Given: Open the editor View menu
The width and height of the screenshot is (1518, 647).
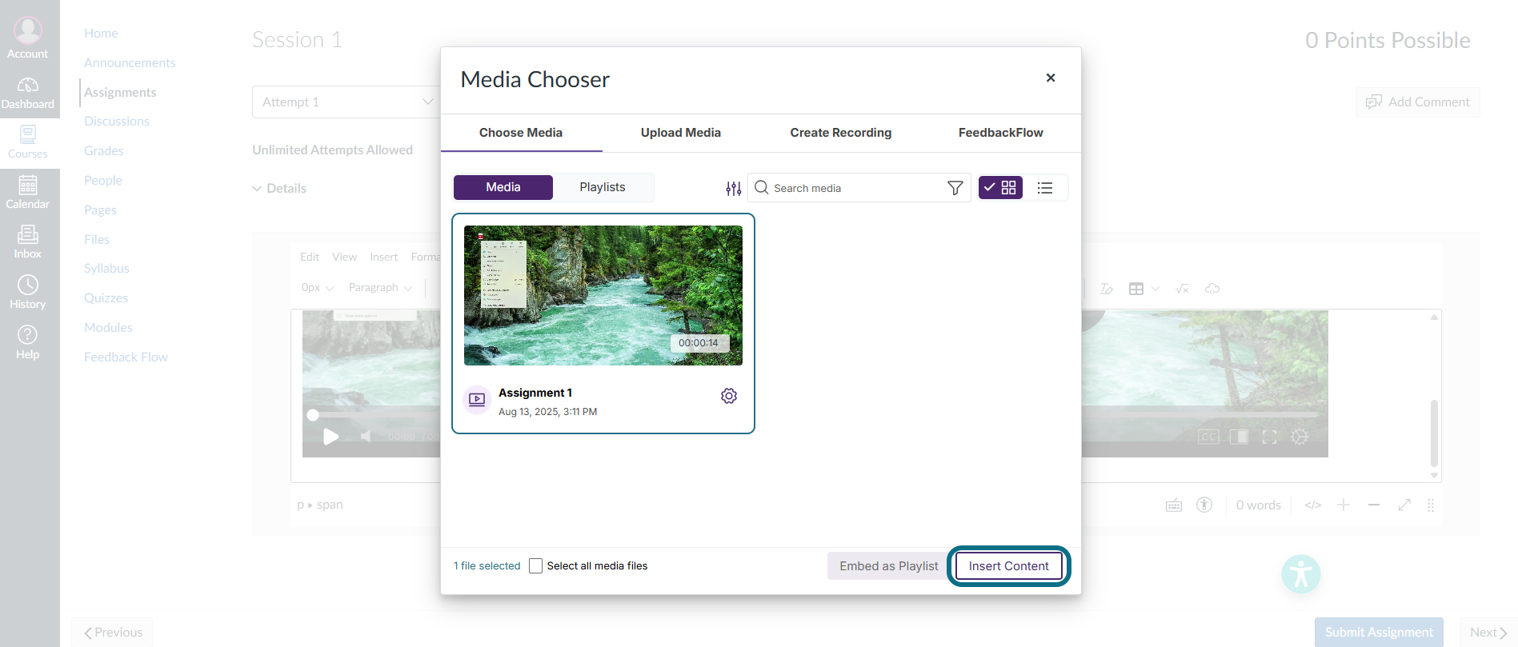Looking at the screenshot, I should pyautogui.click(x=345, y=257).
